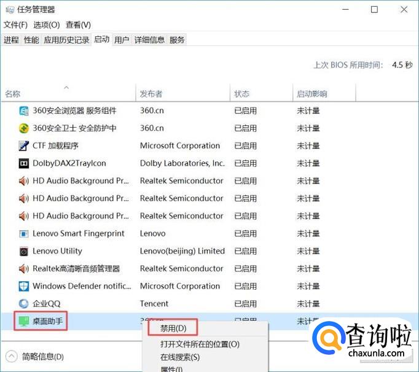This screenshot has width=419, height=372.
Task: Click the DolbyDAX2TrayIcon black icon
Action: coord(24,163)
